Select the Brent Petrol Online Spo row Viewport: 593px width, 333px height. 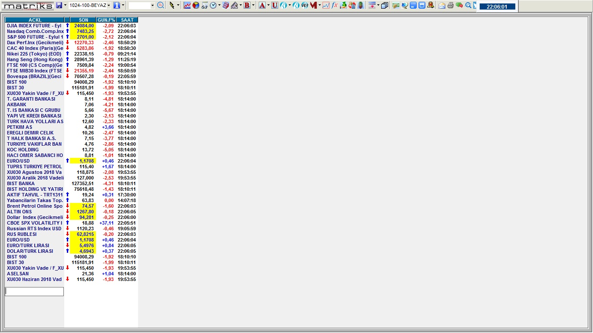pos(72,206)
